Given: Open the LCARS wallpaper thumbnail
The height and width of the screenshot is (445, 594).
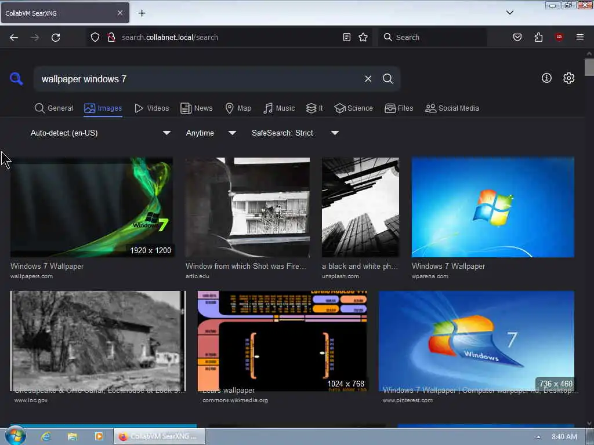Looking at the screenshot, I should (282, 341).
